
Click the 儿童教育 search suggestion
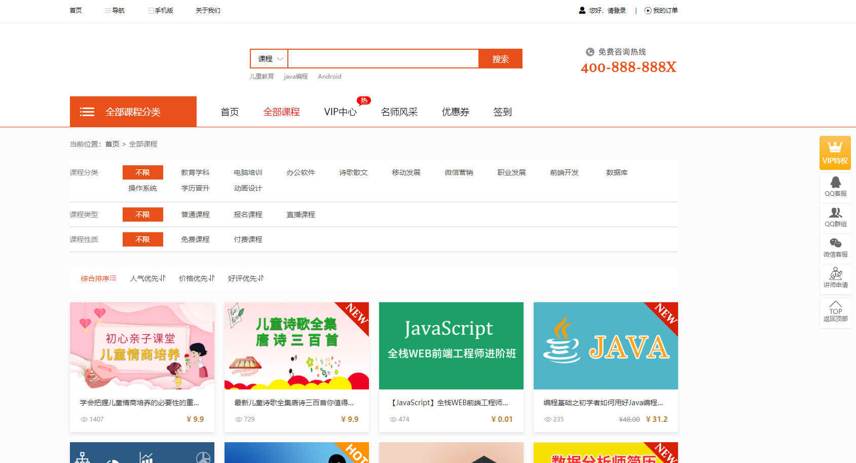click(x=262, y=77)
